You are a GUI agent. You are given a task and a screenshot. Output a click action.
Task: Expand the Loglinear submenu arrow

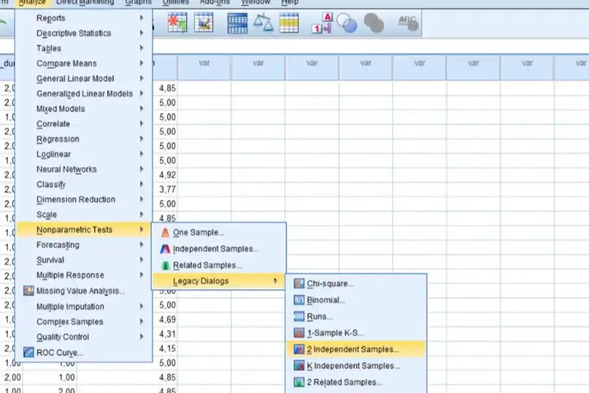pos(142,154)
